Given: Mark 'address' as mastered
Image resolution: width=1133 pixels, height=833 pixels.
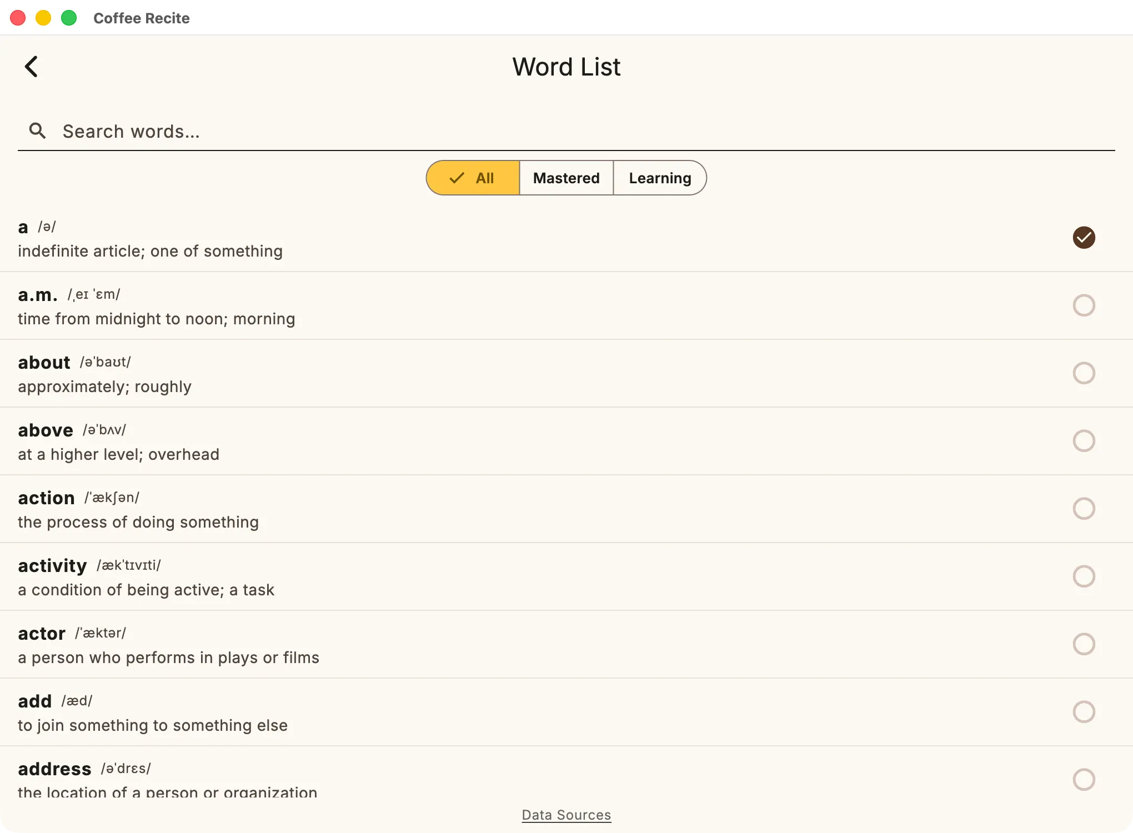Looking at the screenshot, I should click(1084, 780).
